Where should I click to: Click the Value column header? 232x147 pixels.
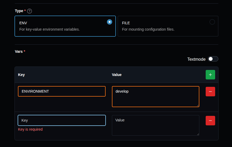tap(117, 75)
